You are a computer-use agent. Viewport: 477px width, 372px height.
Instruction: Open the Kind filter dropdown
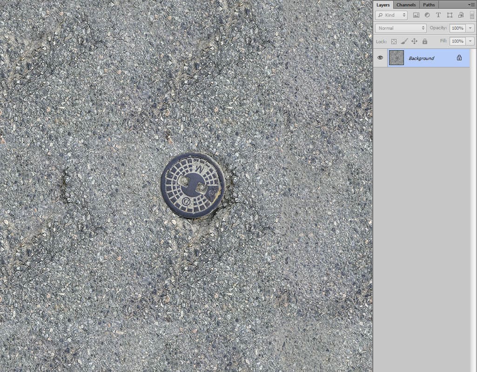[391, 15]
